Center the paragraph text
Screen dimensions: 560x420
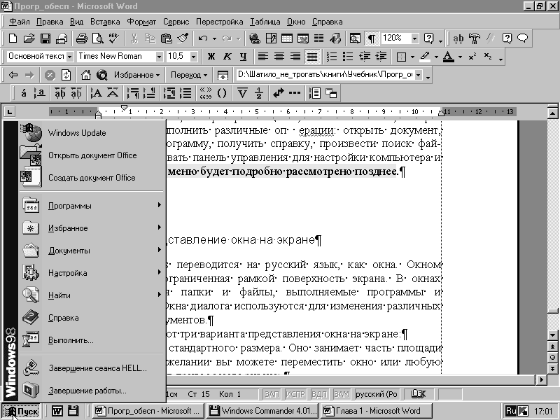279,57
